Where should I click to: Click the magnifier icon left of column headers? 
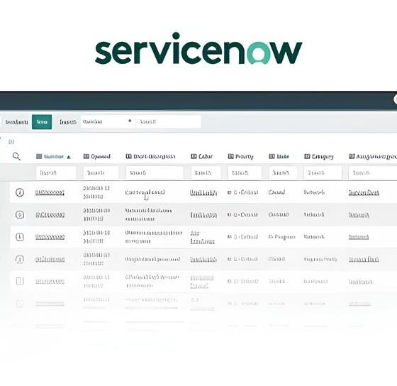[16, 156]
